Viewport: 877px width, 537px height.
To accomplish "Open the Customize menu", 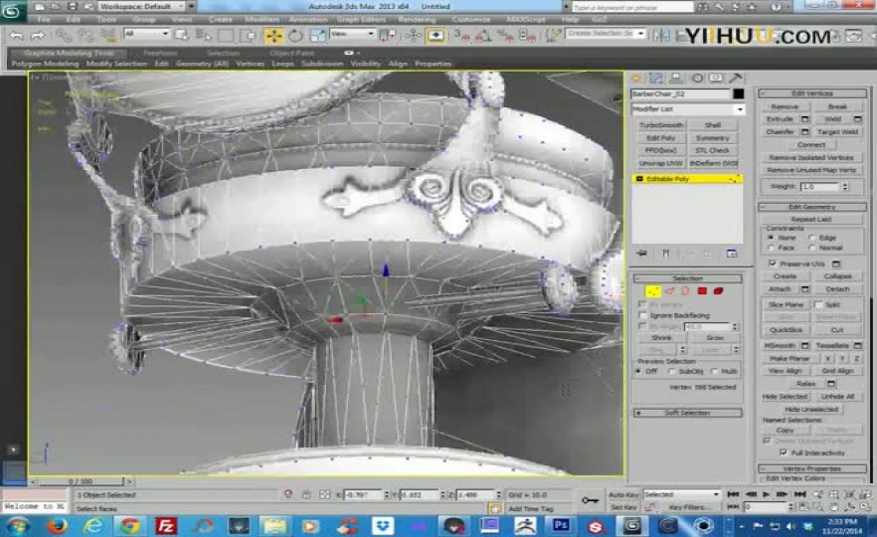I will click(x=471, y=19).
